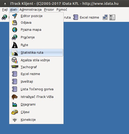The width and height of the screenshot is (129, 134).
Task: Click the dog icon for Istraživač iTrack Vižla
Action: coord(14,97)
